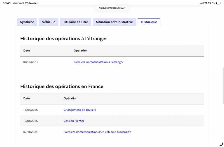Image resolution: width=224 pixels, height=147 pixels.
Task: Tap the 22 % battery percentage
Action: coord(211,3)
